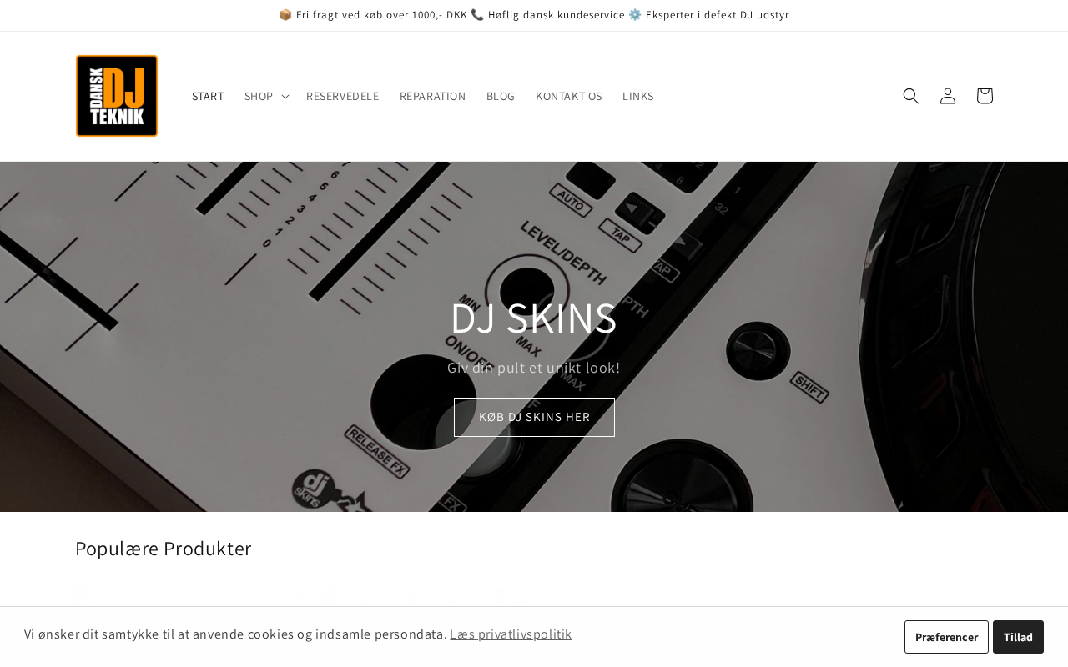This screenshot has width=1068, height=667.
Task: Open the REPARATION page
Action: click(x=432, y=96)
